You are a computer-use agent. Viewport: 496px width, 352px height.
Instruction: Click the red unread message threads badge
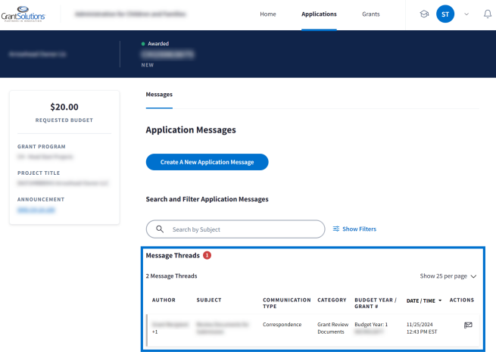[x=207, y=256]
